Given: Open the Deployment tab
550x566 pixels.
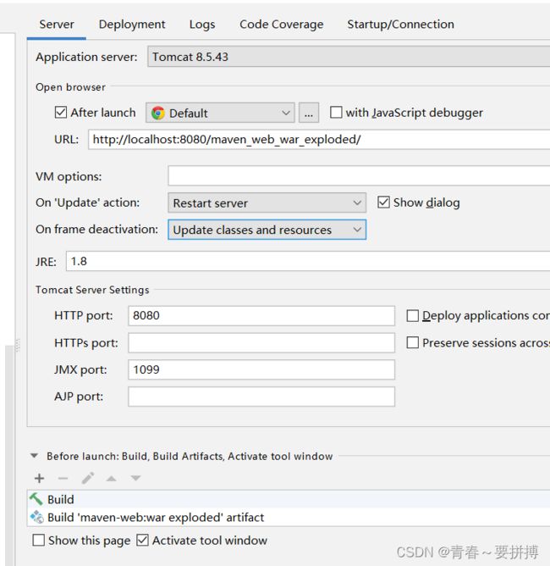Looking at the screenshot, I should click(132, 25).
